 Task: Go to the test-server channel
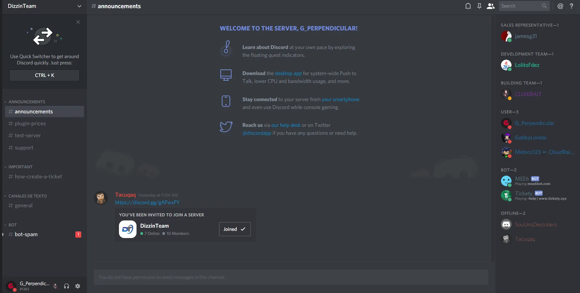[x=45, y=135]
